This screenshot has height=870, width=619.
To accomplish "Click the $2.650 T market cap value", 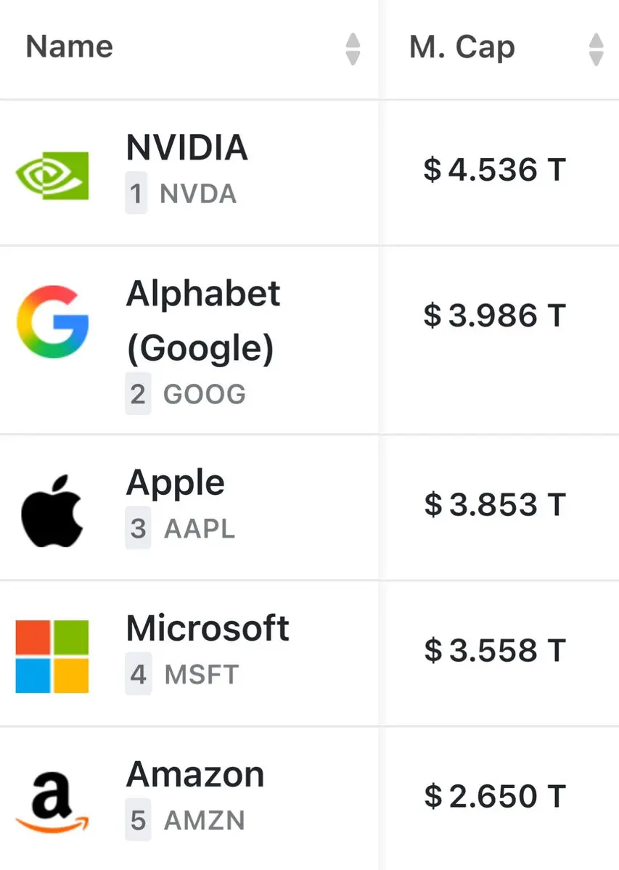I will pyautogui.click(x=494, y=797).
